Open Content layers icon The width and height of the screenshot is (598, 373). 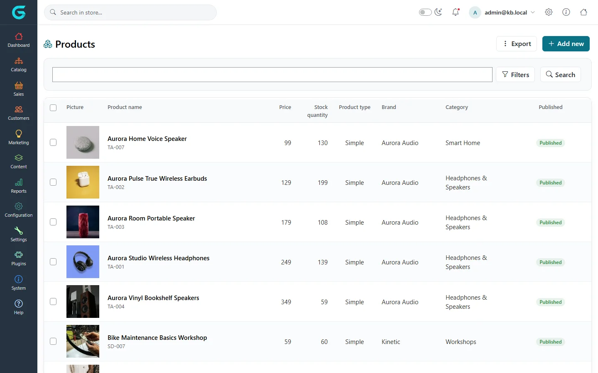(x=19, y=158)
